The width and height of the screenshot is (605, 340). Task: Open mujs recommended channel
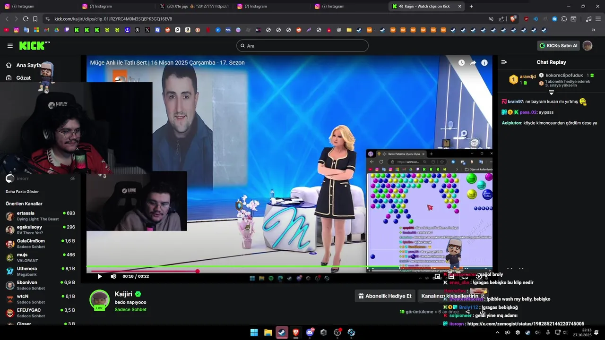coord(40,257)
